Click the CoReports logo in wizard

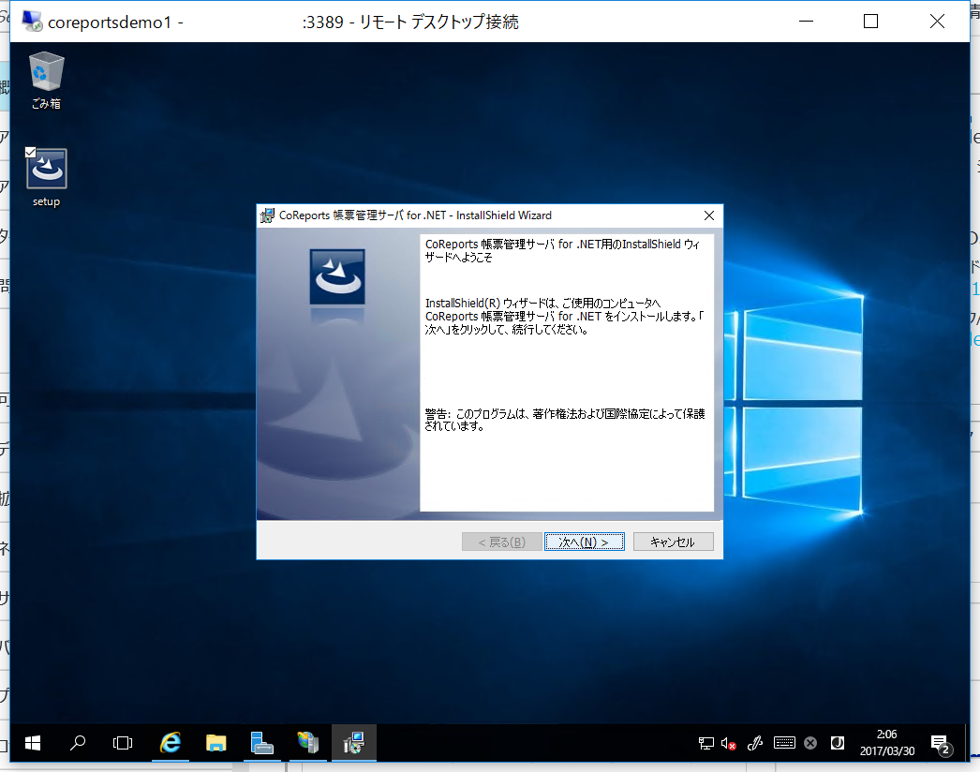337,277
